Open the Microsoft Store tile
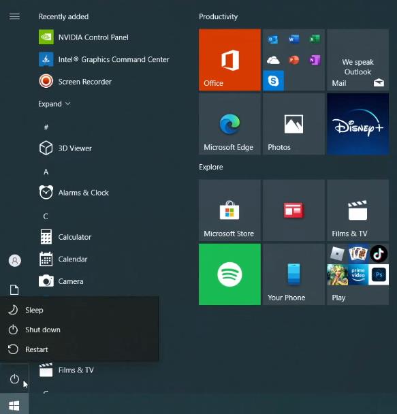 (229, 210)
